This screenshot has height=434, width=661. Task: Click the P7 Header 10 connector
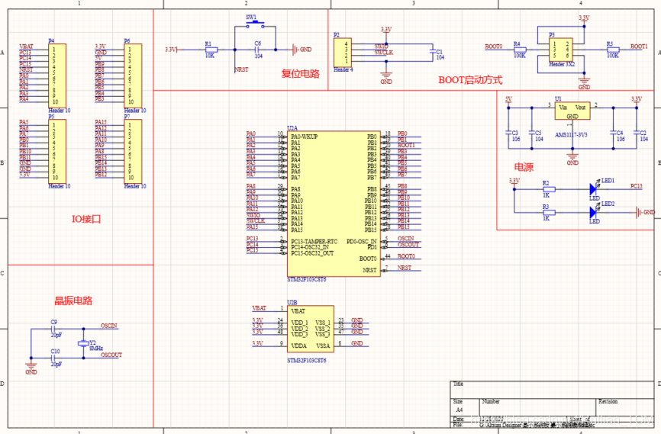[132, 151]
